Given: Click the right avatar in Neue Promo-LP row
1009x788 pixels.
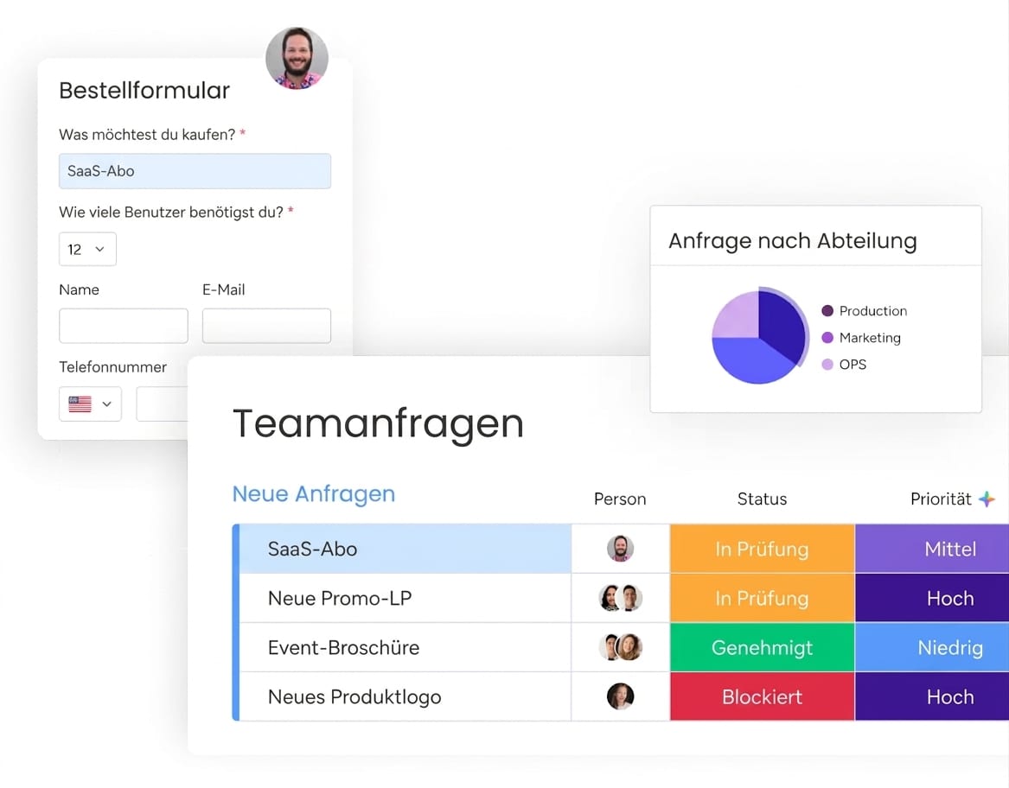Looking at the screenshot, I should [x=630, y=598].
